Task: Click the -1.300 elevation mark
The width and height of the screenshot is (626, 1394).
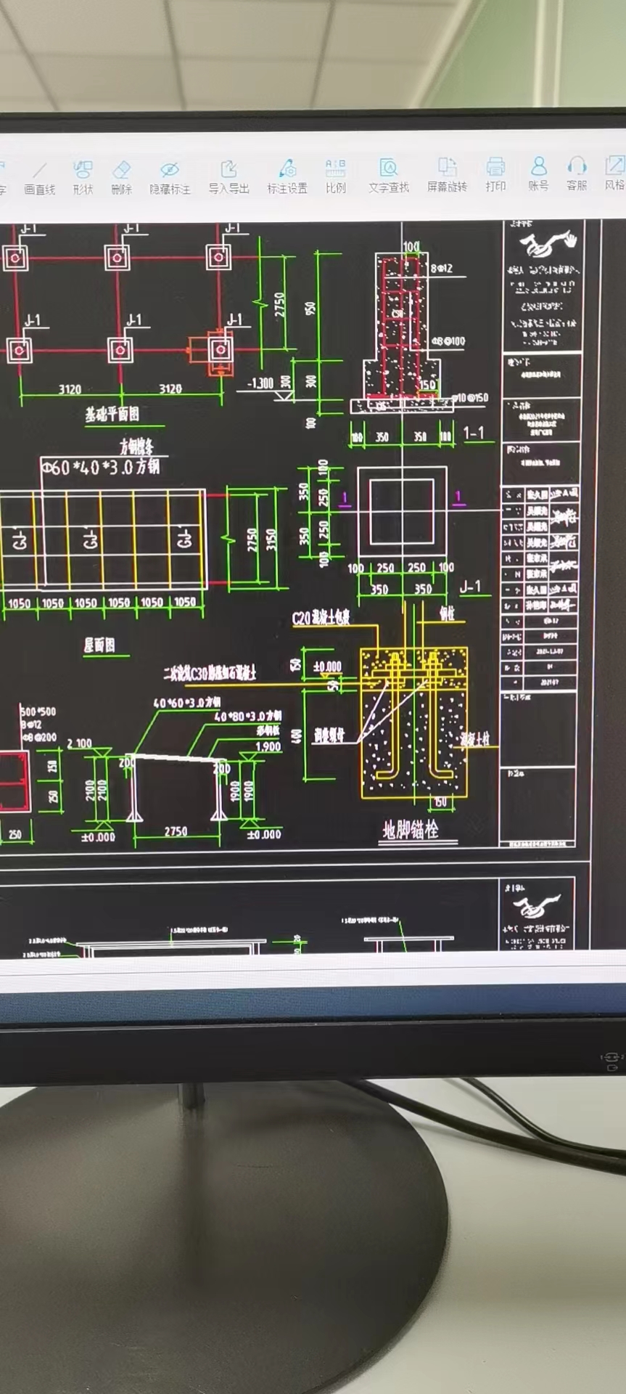Action: (x=260, y=383)
